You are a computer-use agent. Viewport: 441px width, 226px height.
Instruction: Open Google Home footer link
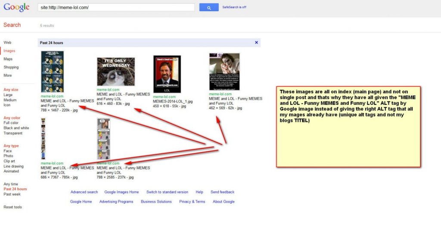81,202
